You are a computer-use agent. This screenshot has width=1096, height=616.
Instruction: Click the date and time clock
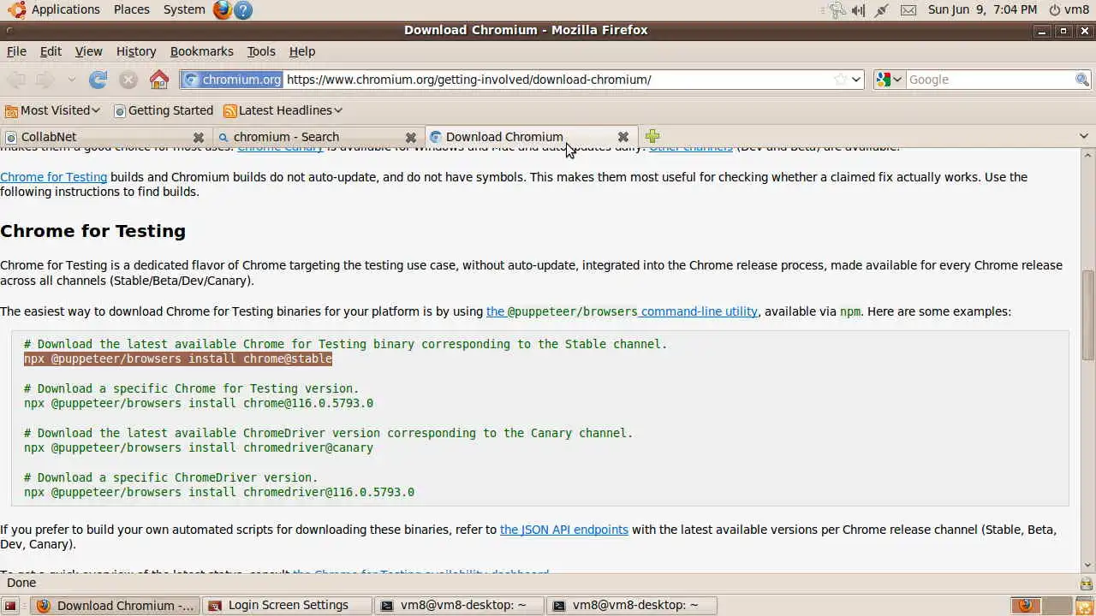point(982,9)
